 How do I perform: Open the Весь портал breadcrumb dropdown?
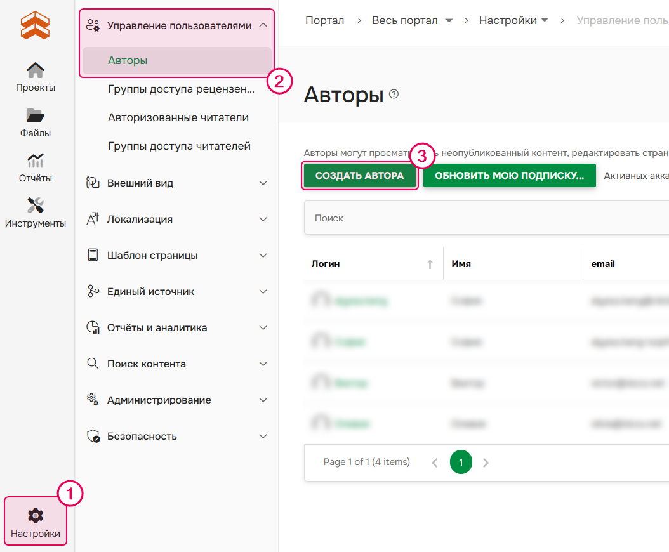tap(449, 20)
